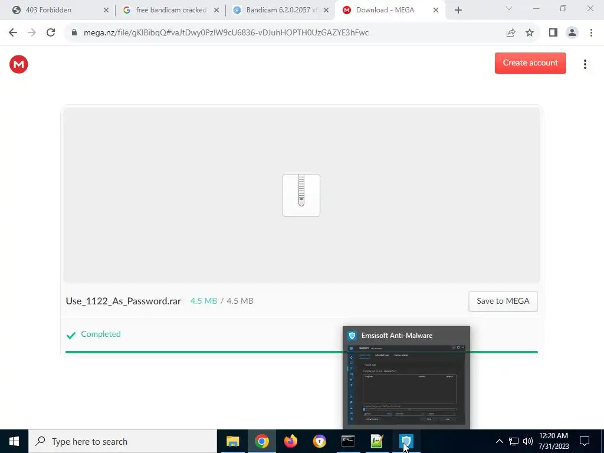The image size is (604, 453).
Task: Open Windows notification center icon
Action: (585, 441)
